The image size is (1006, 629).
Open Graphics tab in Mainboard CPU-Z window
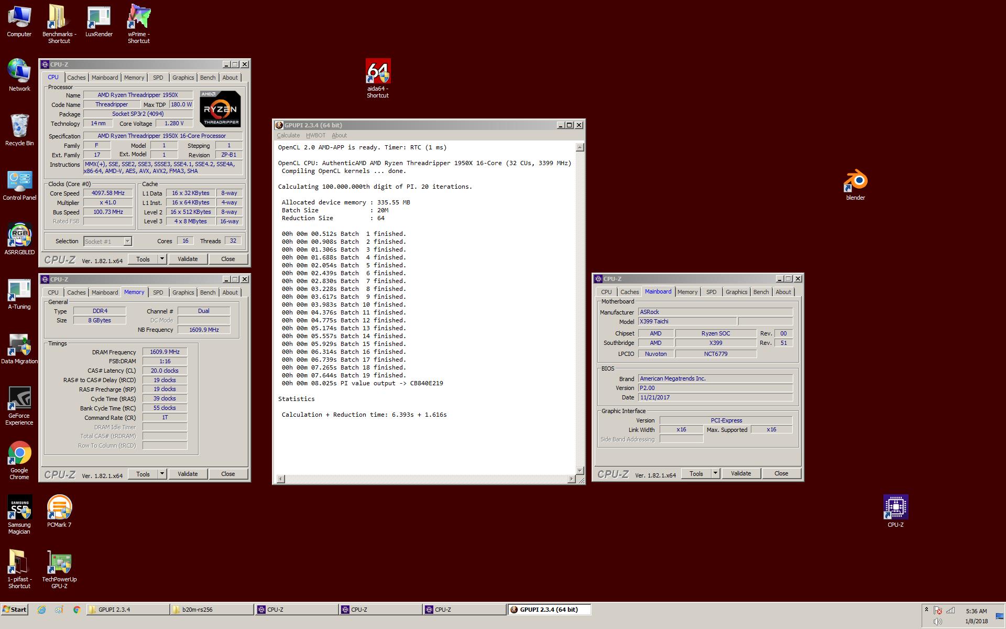point(736,292)
